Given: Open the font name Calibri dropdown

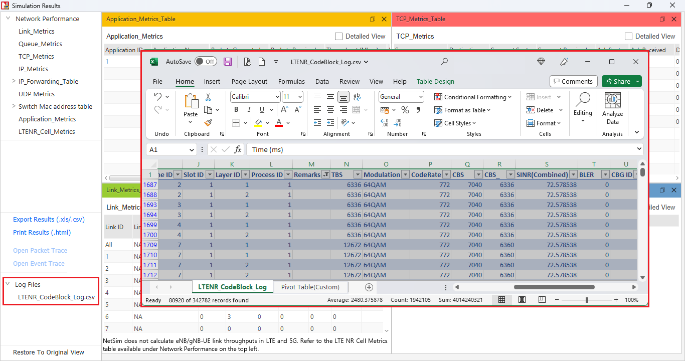Looking at the screenshot, I should [277, 97].
